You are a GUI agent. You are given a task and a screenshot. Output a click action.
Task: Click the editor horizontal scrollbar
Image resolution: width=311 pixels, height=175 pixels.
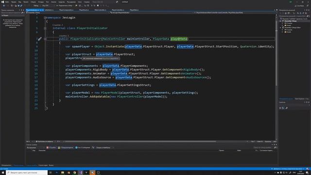pyautogui.click(x=140, y=141)
